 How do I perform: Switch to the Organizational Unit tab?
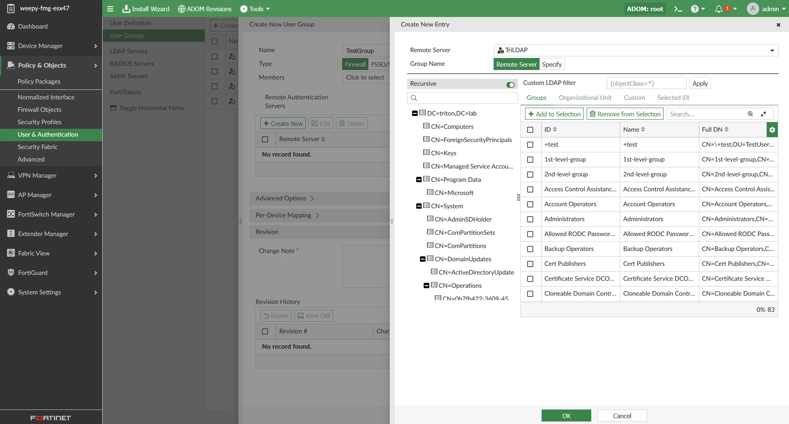click(585, 98)
